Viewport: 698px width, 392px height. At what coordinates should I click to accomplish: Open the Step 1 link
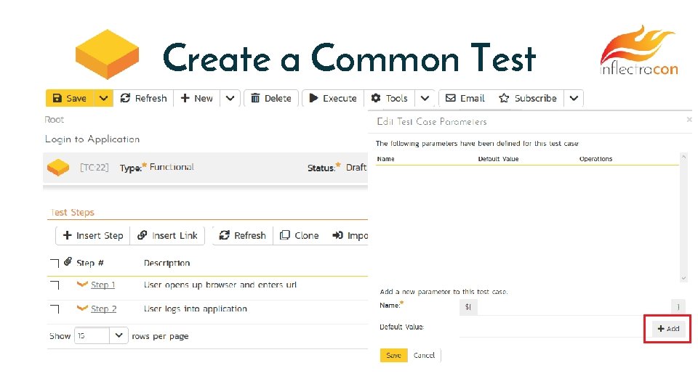click(103, 285)
